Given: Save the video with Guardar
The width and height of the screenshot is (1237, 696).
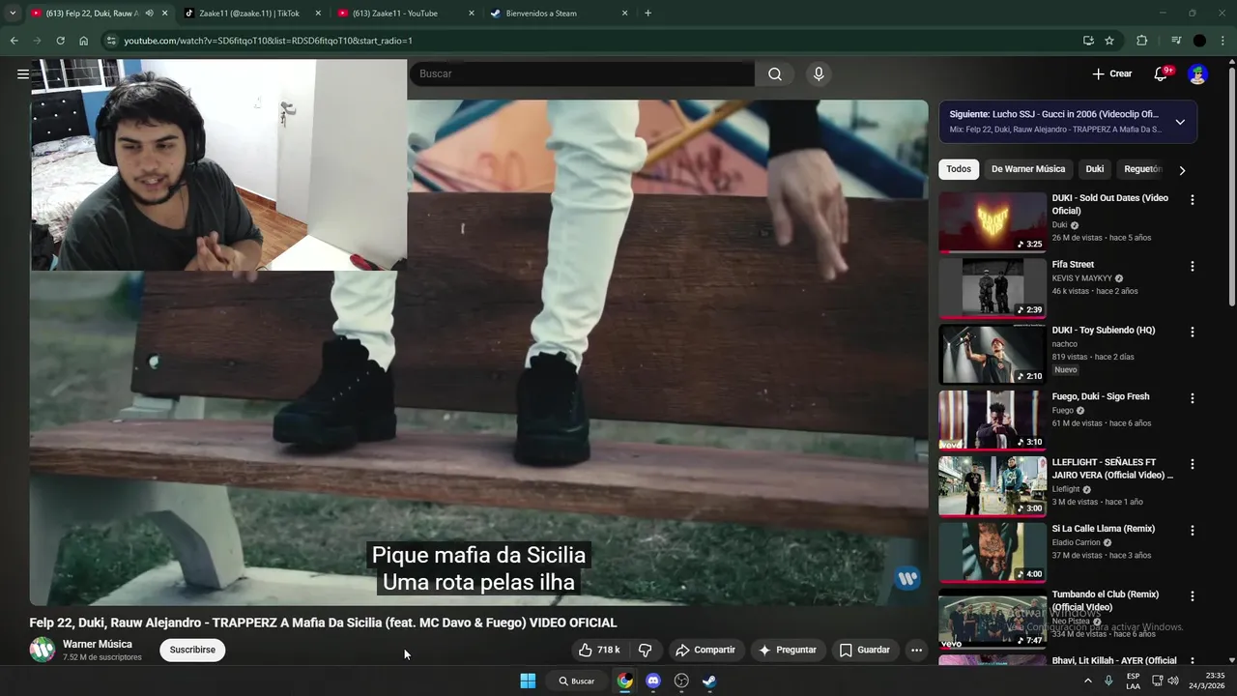Looking at the screenshot, I should (x=864, y=650).
